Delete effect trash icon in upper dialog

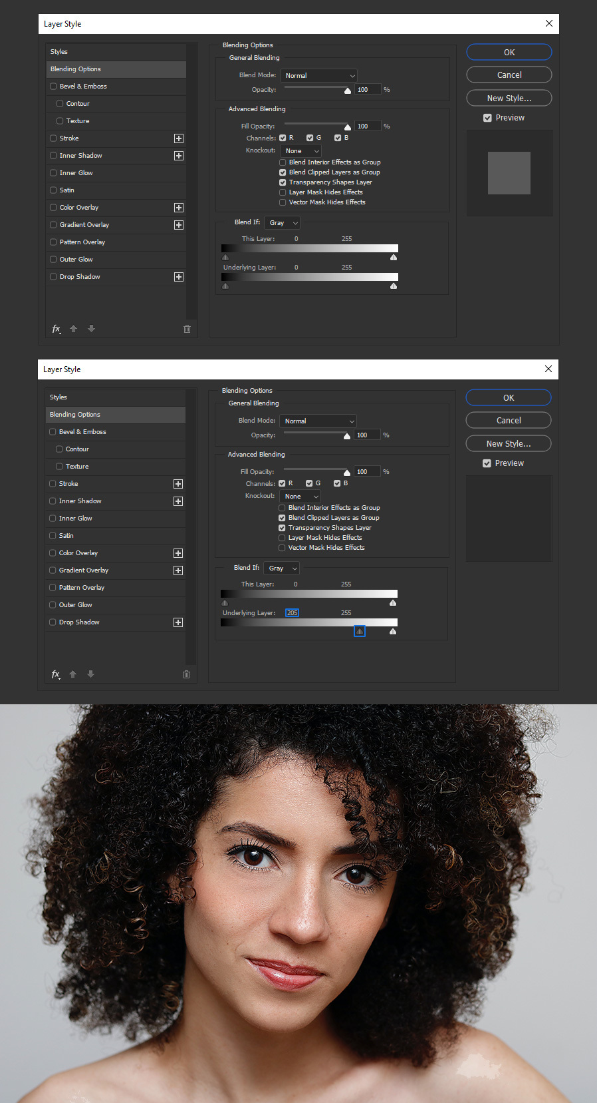[x=187, y=329]
